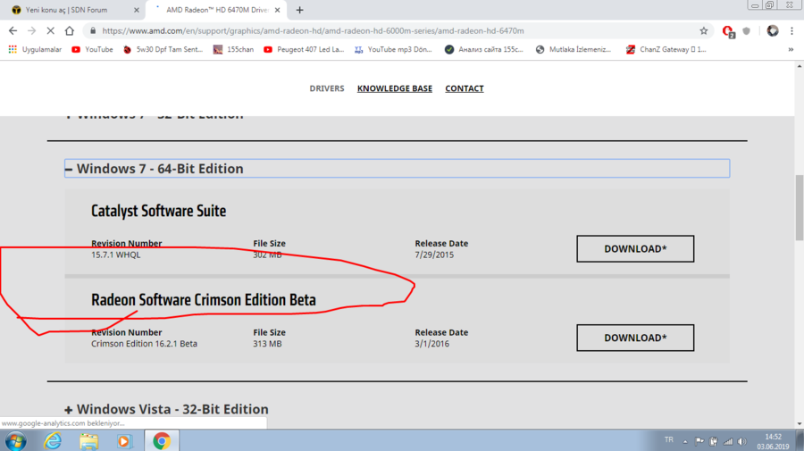Click the Catalyst Software Suite heading
Viewport: 804px width, 451px height.
[x=158, y=211]
